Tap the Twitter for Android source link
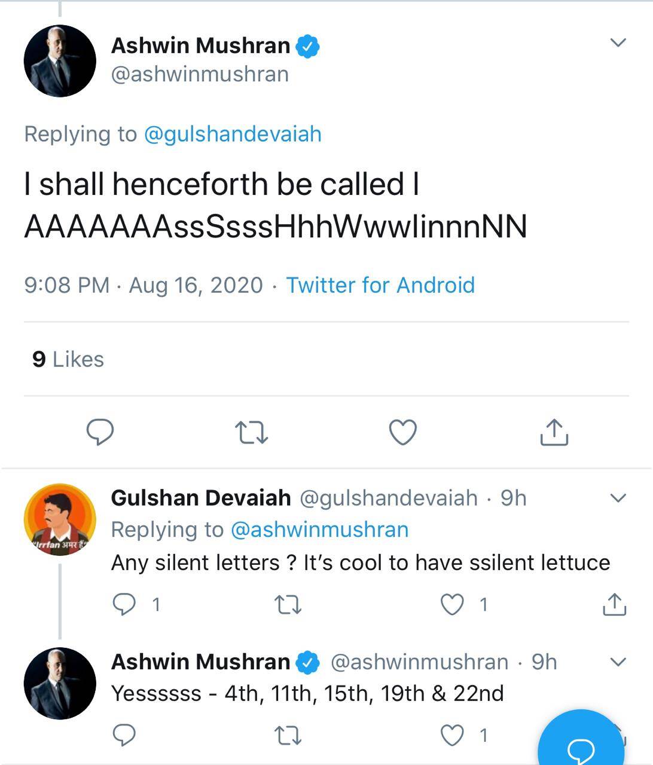Image resolution: width=653 pixels, height=765 pixels. coord(380,285)
